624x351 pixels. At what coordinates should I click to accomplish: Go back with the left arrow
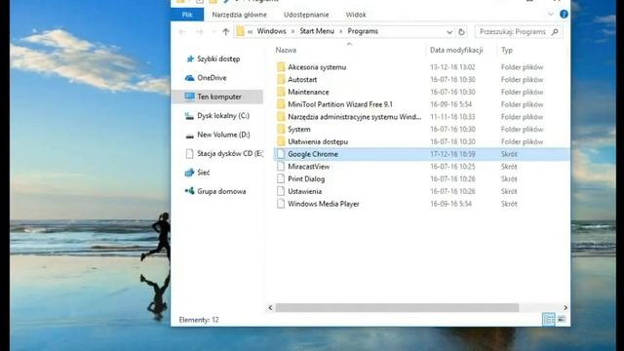[x=182, y=32]
